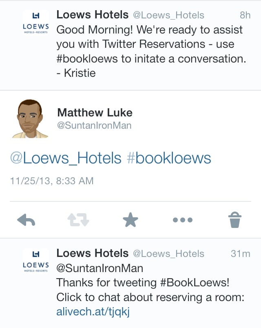Tap @SuntanIronMan mention in Loews reply

tap(100, 268)
